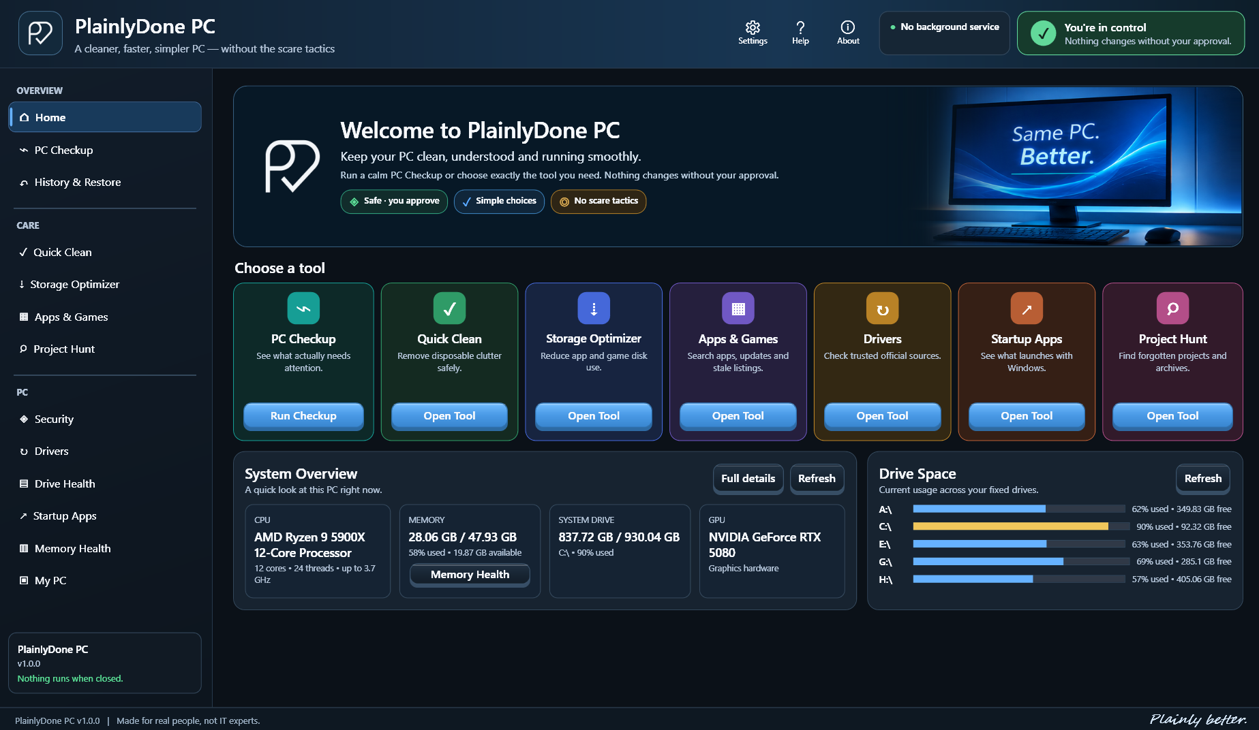
Task: Click the Safe · you approve badge
Action: [x=394, y=201]
